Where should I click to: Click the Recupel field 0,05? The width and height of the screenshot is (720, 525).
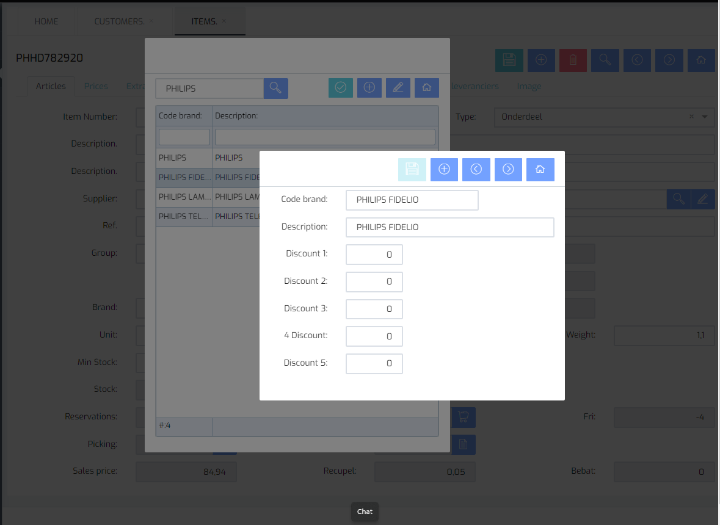point(425,472)
